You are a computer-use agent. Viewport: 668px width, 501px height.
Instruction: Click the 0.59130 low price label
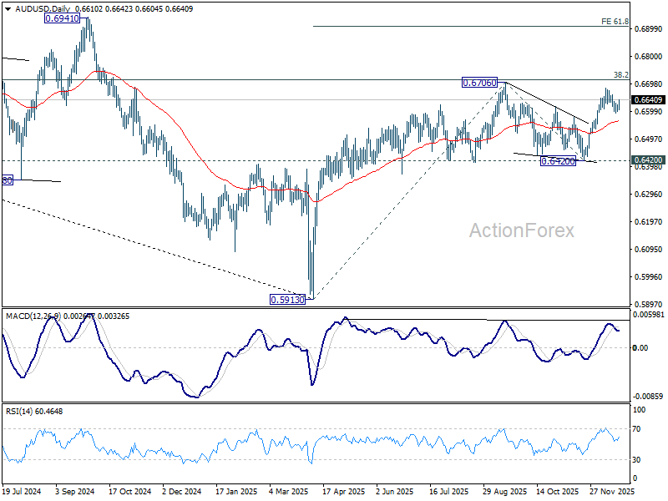[287, 299]
